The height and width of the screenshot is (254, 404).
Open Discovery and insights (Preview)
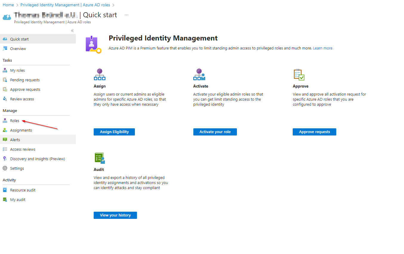pyautogui.click(x=38, y=159)
